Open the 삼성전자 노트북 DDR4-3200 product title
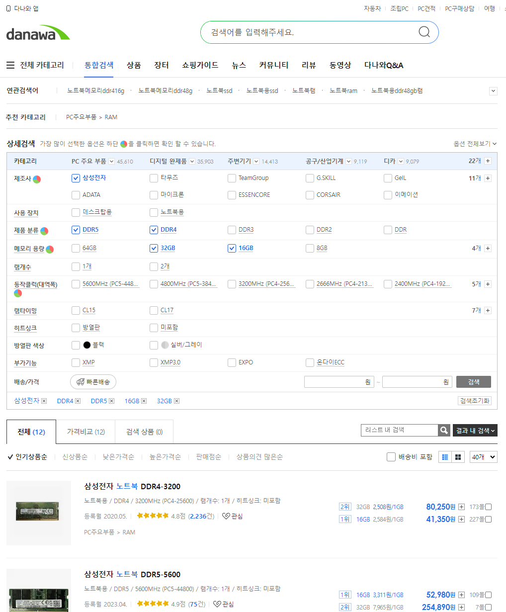Screen dimensions: 506x612 (132, 486)
